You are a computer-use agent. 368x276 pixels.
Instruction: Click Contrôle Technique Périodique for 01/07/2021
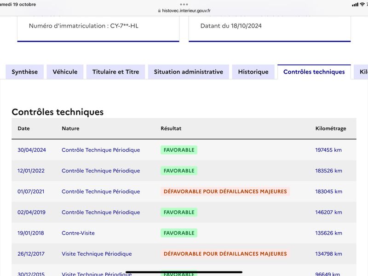point(101,191)
